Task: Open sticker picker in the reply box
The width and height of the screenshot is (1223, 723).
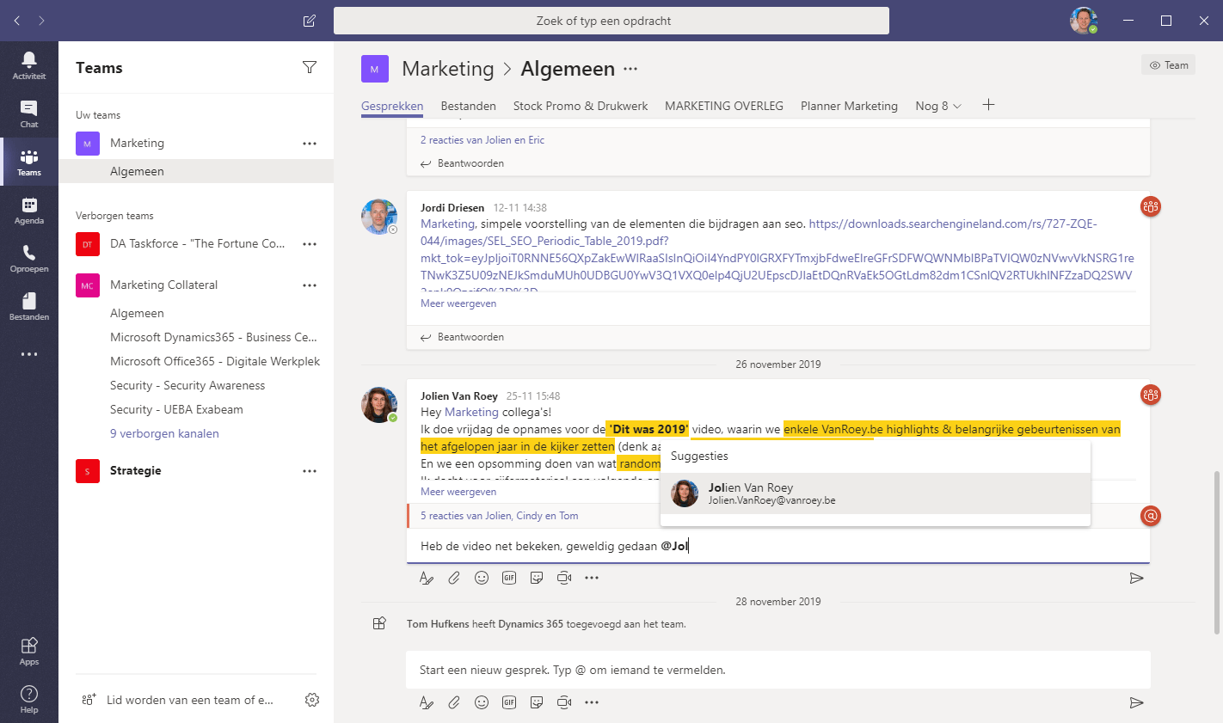Action: click(537, 578)
